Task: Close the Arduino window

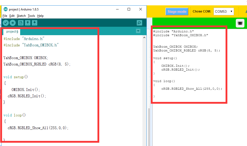Action: (x=141, y=9)
